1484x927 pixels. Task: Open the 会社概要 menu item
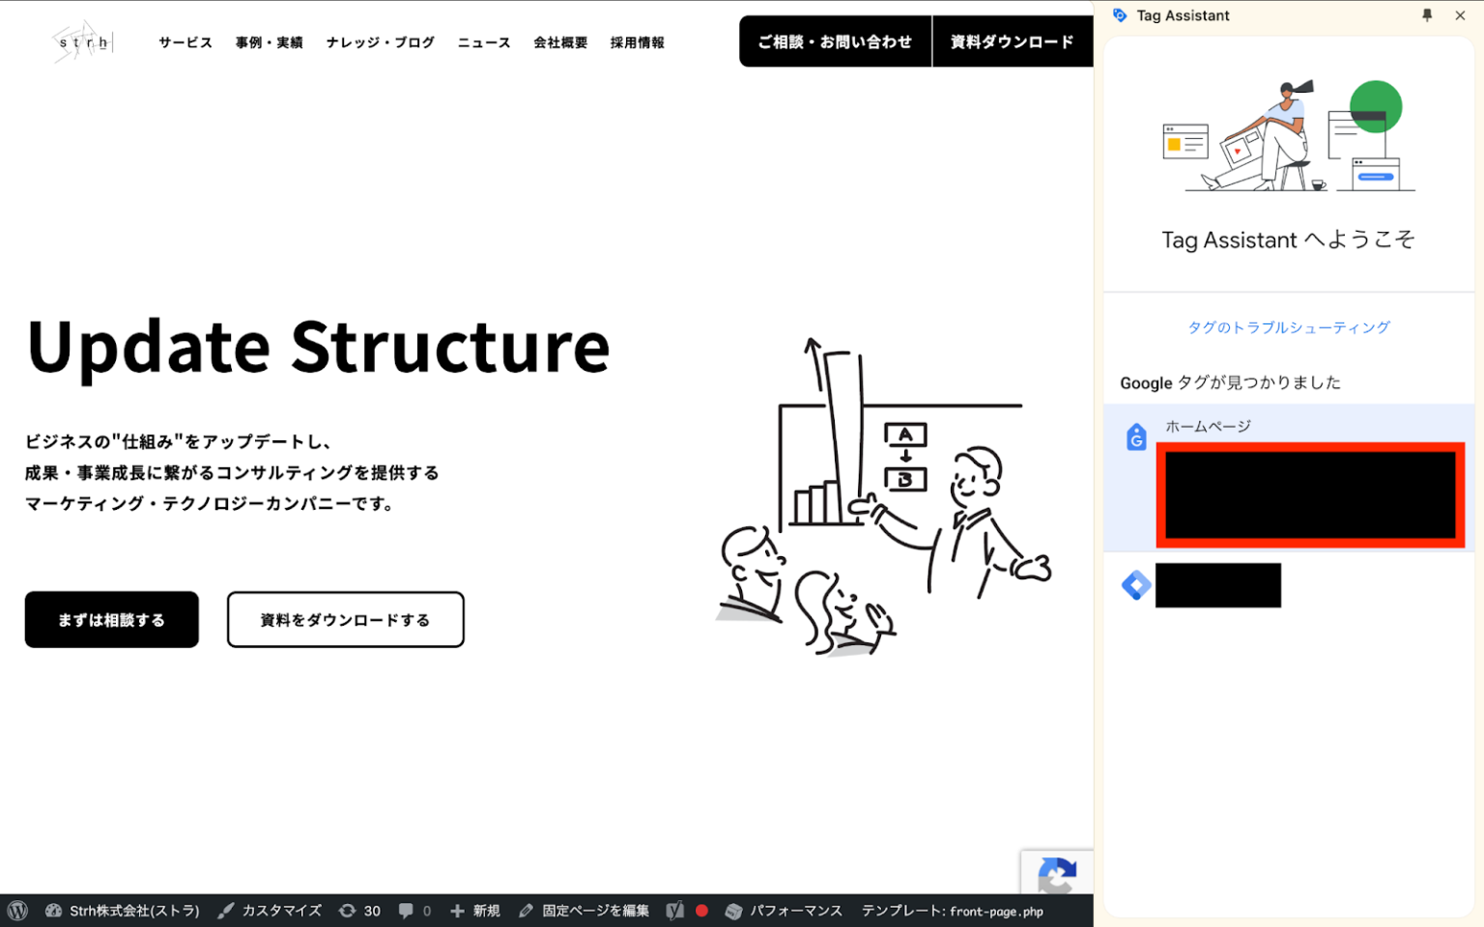click(x=560, y=42)
